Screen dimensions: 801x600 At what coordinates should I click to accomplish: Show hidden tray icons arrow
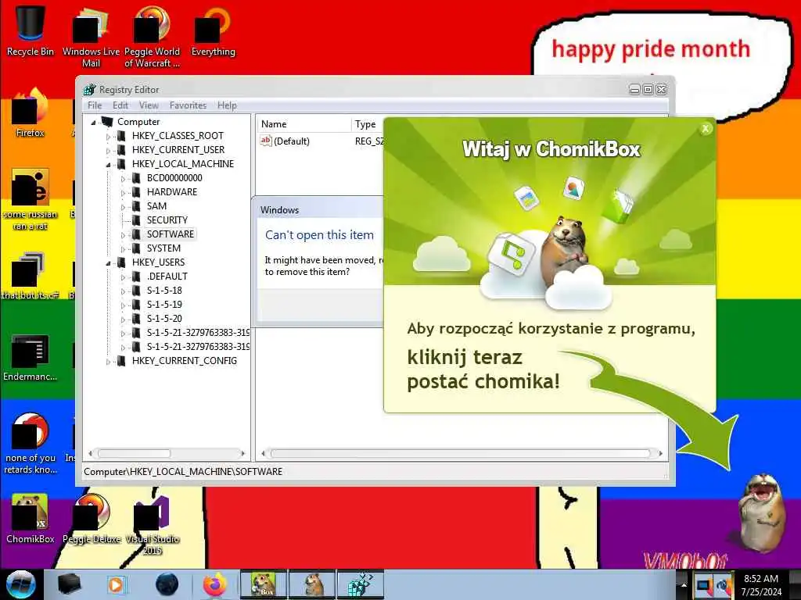[684, 584]
